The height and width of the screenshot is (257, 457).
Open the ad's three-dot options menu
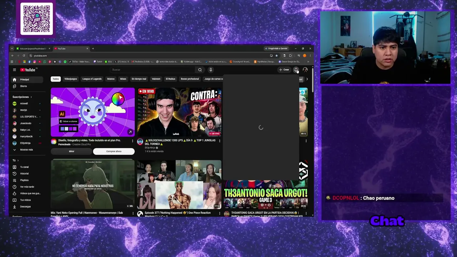point(132,141)
